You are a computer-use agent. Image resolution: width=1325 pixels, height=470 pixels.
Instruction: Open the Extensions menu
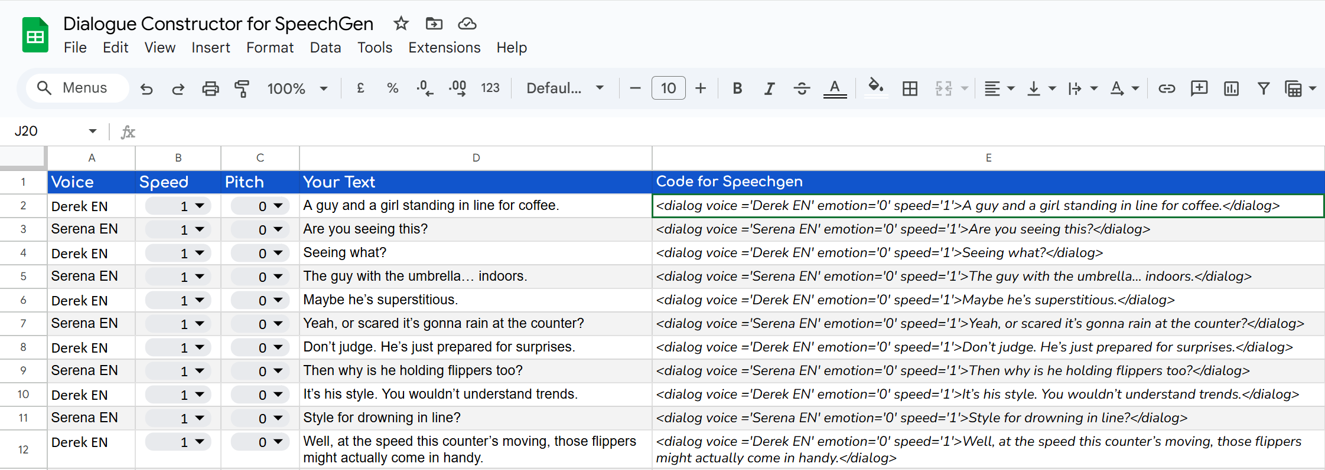(x=444, y=48)
